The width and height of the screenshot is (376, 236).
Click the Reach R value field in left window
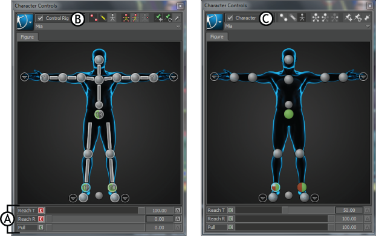point(160,219)
